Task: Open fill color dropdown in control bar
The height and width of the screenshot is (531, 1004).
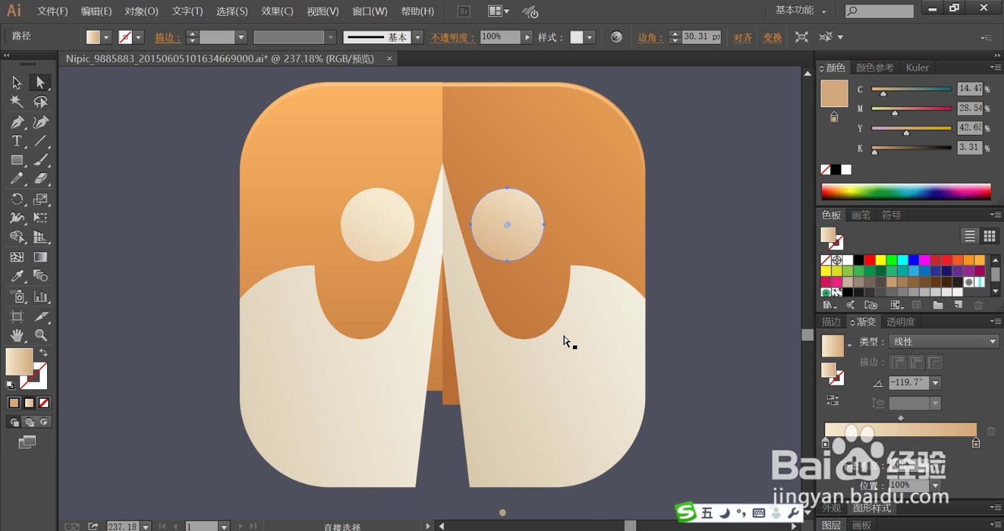Action: 106,38
